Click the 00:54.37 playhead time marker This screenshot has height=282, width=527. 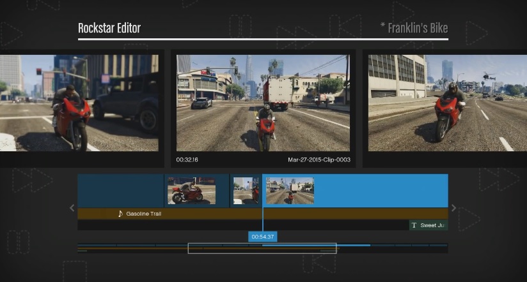tap(263, 237)
